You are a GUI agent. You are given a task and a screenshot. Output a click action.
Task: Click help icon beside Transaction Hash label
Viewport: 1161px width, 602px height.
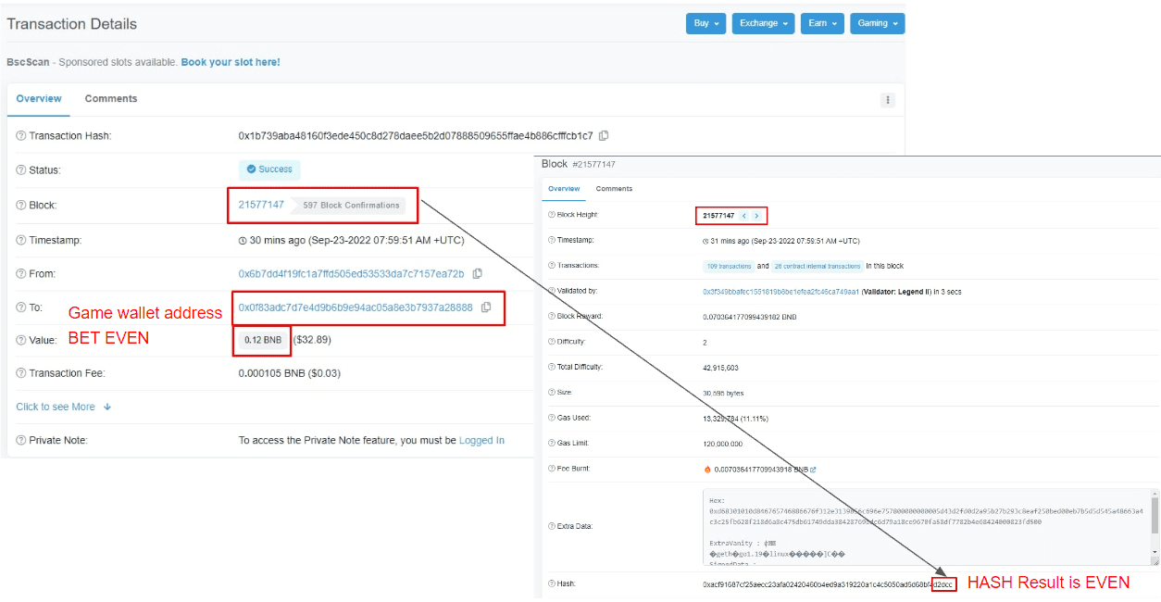(20, 136)
